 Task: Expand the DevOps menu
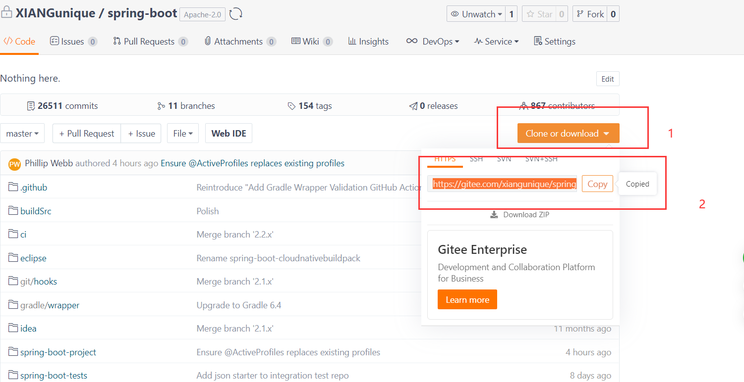pos(433,42)
